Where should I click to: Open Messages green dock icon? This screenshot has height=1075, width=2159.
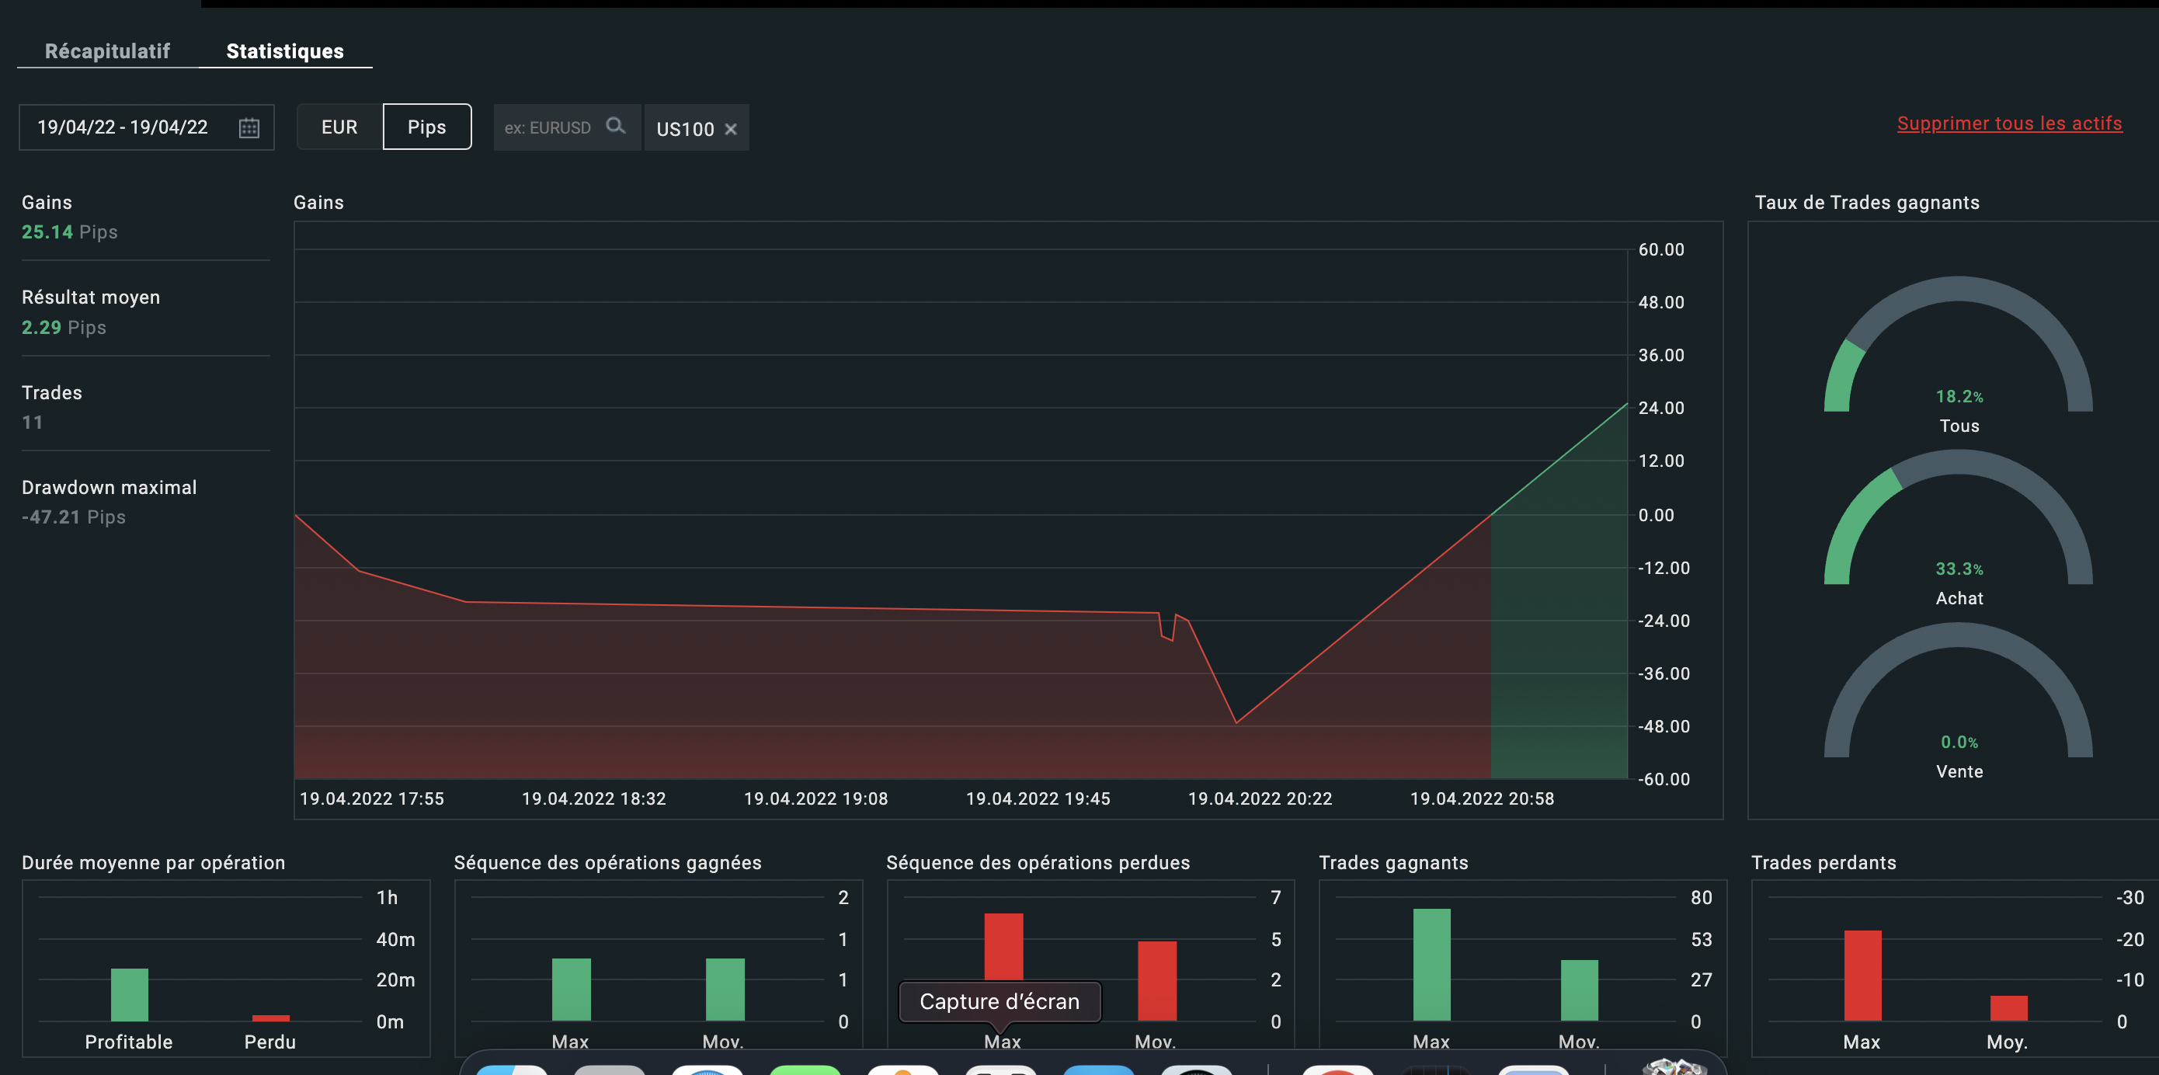click(x=805, y=1070)
